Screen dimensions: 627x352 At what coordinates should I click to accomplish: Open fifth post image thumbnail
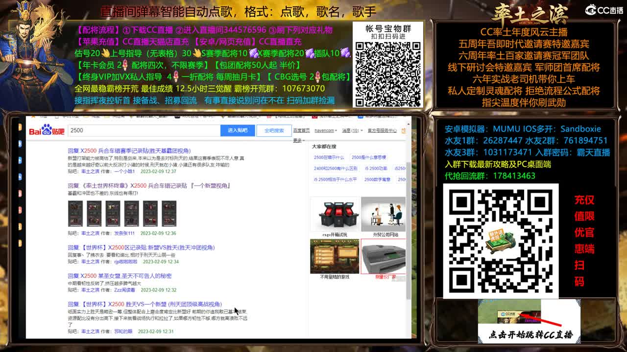coord(150,214)
